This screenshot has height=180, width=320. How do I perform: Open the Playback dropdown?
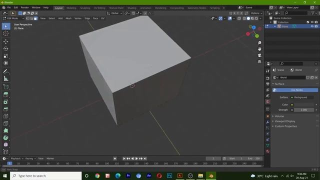click(x=17, y=158)
